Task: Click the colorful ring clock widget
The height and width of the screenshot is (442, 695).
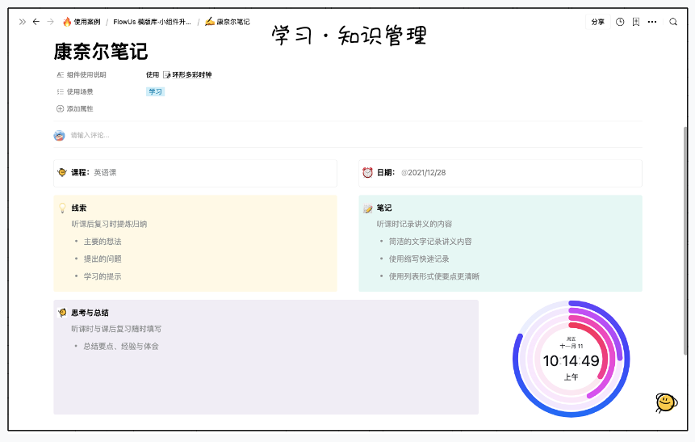Action: 571,359
